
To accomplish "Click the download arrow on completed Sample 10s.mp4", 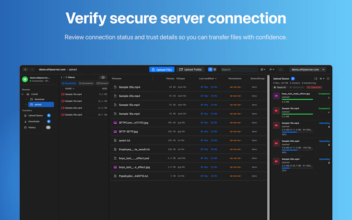I will click(x=329, y=112).
